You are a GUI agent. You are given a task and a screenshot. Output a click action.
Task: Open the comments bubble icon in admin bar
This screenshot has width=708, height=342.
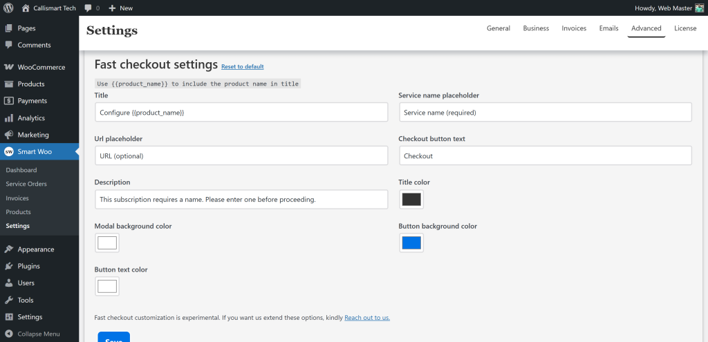click(x=88, y=8)
